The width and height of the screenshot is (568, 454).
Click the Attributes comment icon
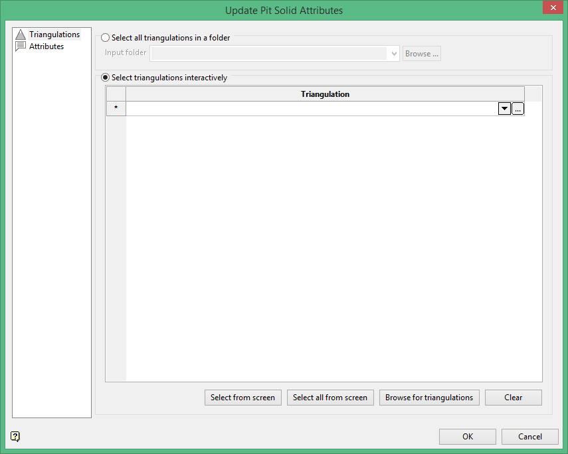tap(21, 46)
